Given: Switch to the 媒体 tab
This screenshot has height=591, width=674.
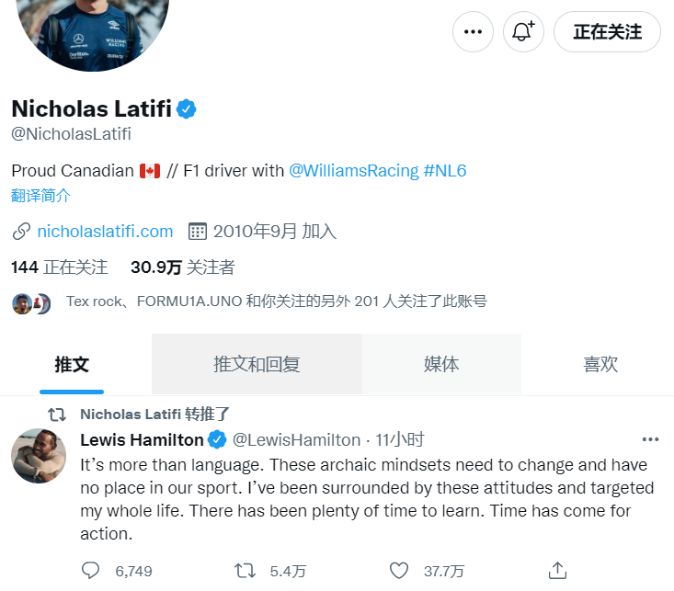Looking at the screenshot, I should (441, 364).
